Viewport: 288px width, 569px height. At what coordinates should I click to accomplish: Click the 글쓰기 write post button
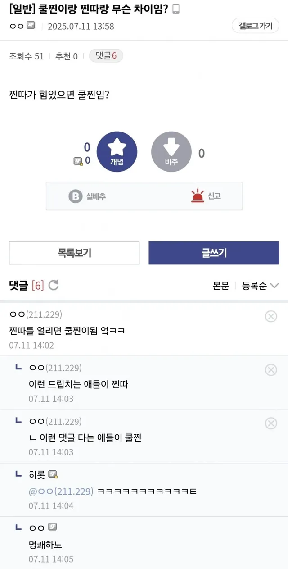[214, 253]
